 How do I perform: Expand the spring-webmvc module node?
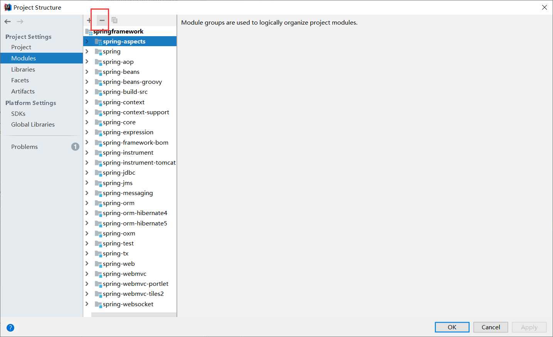coord(87,274)
